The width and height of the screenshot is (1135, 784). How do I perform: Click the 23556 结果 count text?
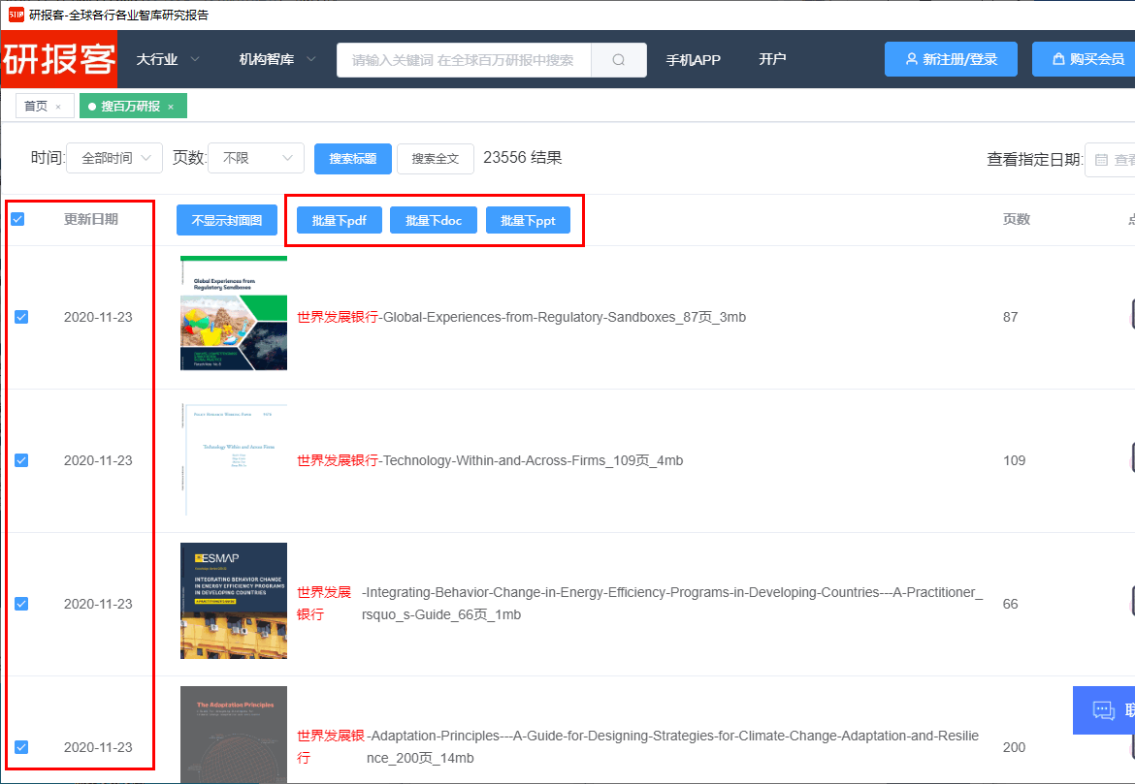523,158
